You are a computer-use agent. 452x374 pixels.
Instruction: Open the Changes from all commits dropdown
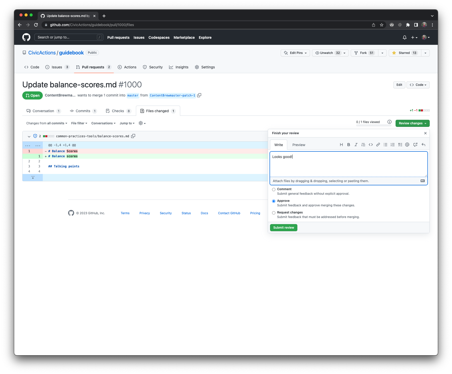click(x=47, y=123)
